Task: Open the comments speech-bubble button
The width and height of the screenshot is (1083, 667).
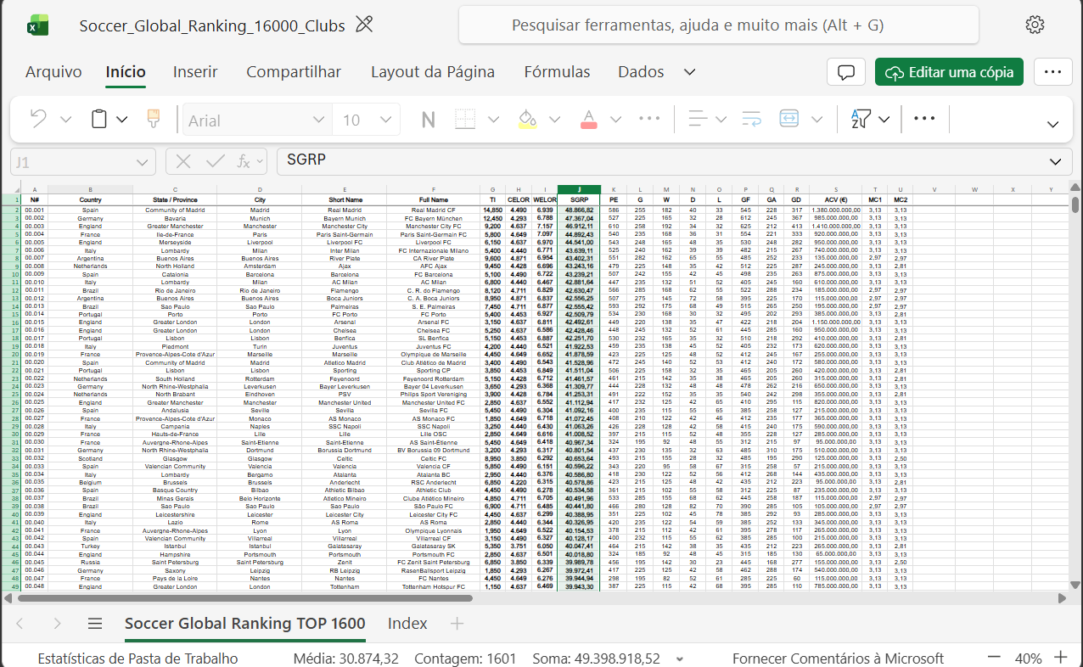Action: click(x=845, y=72)
